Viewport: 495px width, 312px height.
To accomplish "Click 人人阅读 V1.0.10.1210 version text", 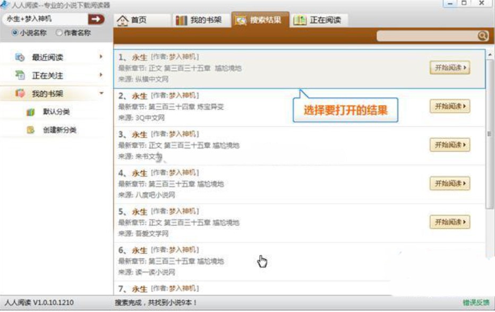I will 39,302.
